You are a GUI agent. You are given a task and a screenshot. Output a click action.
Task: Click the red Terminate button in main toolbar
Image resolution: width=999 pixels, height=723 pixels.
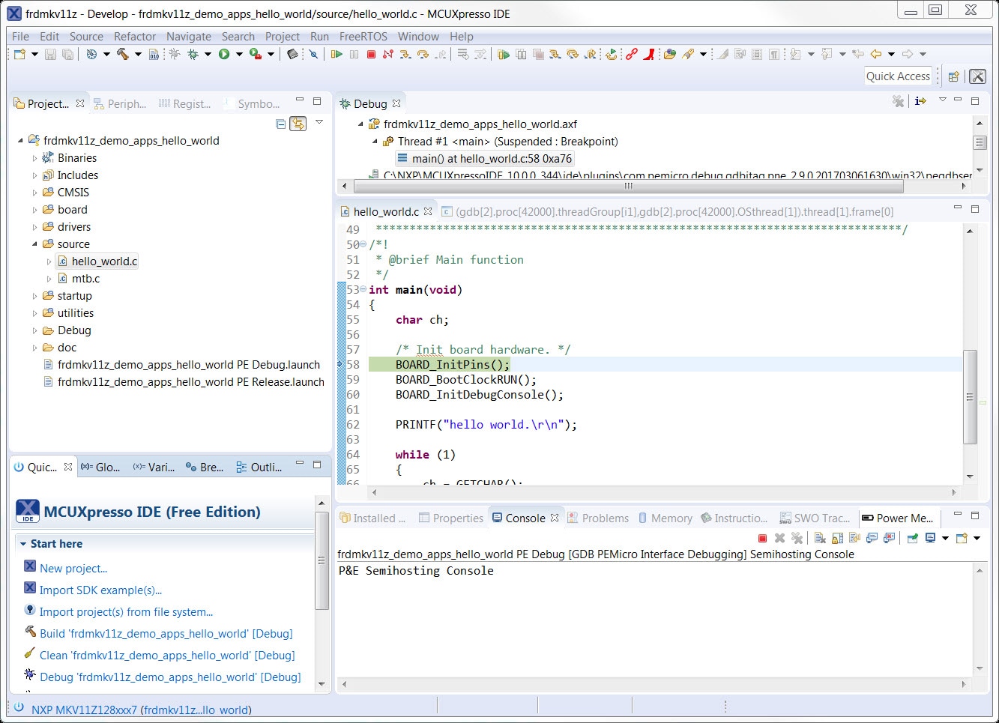point(371,54)
